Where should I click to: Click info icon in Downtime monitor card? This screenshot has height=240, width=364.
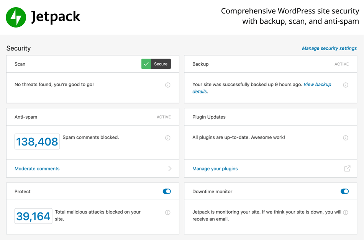click(346, 212)
